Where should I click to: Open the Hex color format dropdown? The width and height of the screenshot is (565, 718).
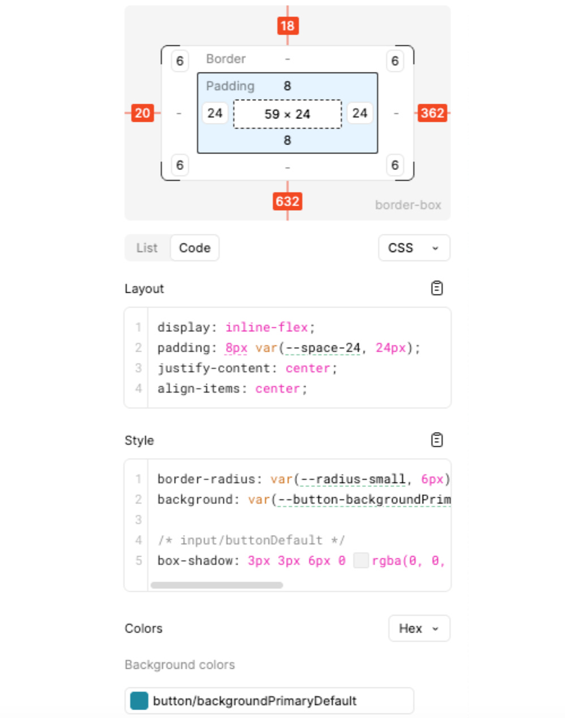point(419,629)
